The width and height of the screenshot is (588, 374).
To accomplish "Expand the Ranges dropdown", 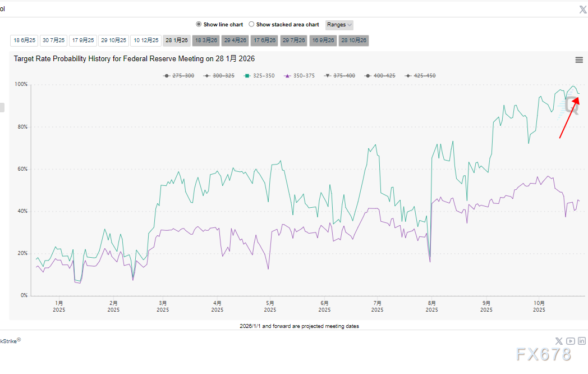I will coord(339,25).
